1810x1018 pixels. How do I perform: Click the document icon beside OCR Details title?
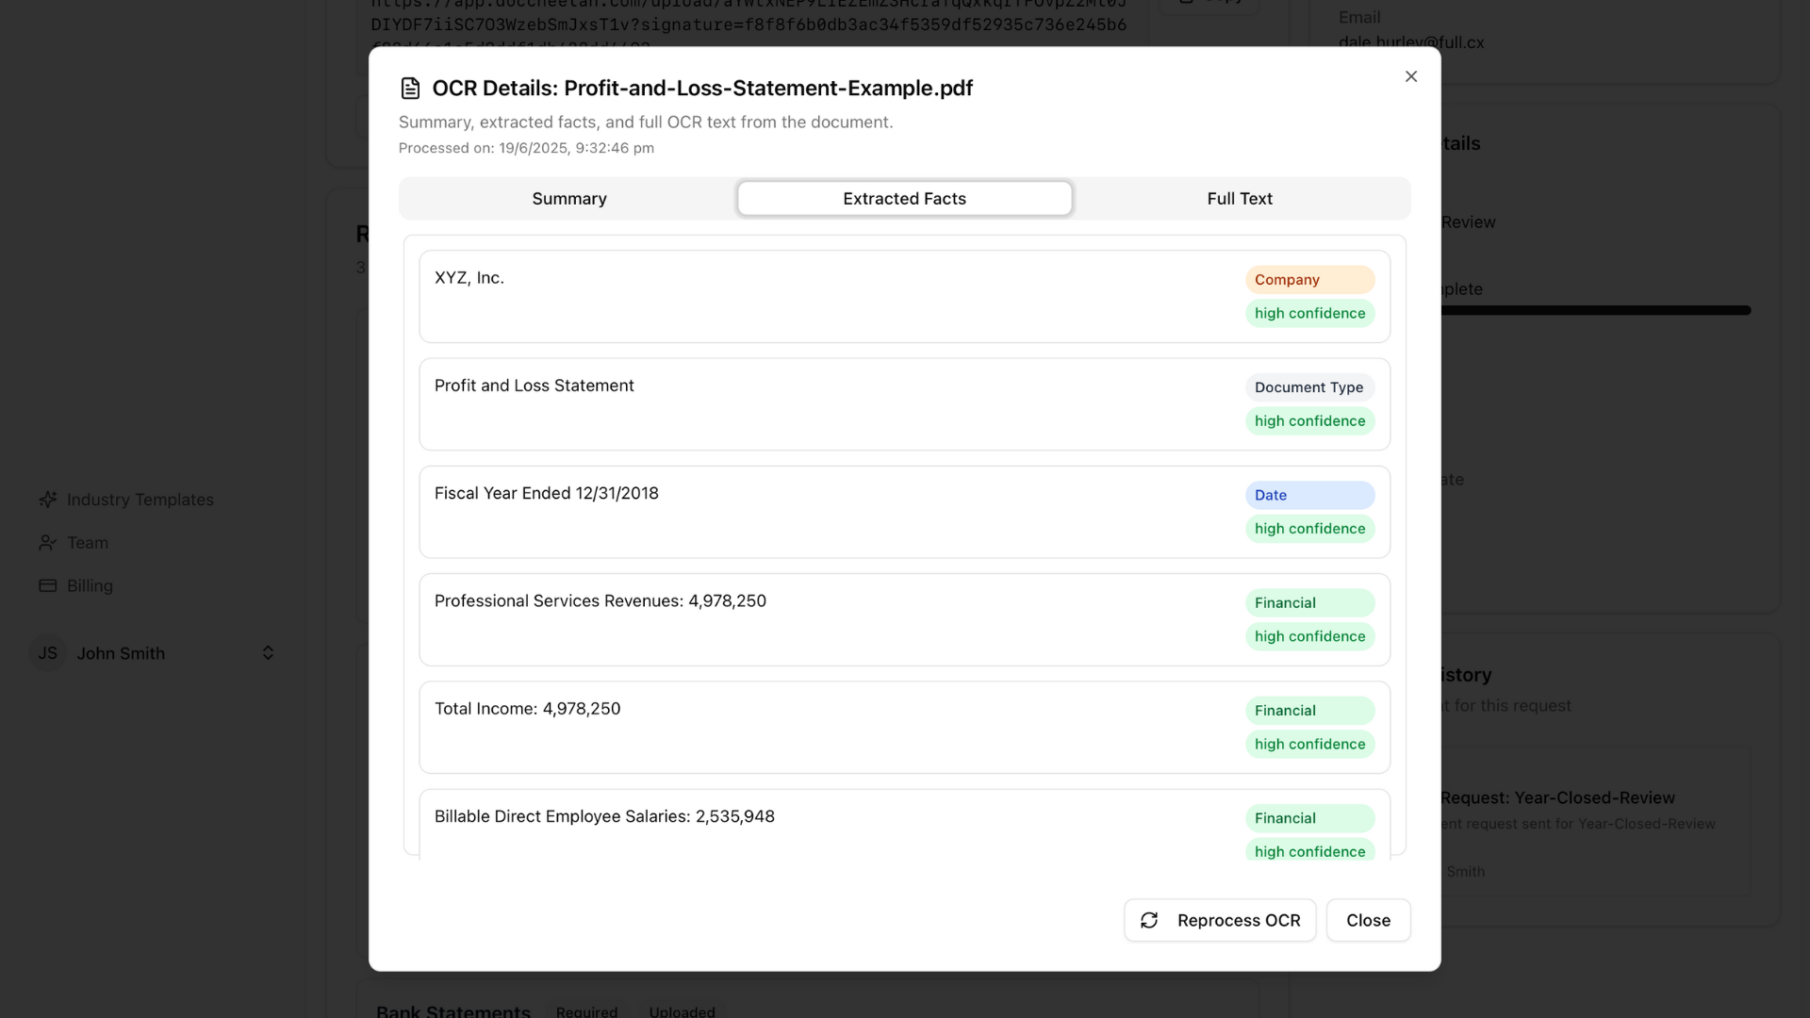click(410, 89)
